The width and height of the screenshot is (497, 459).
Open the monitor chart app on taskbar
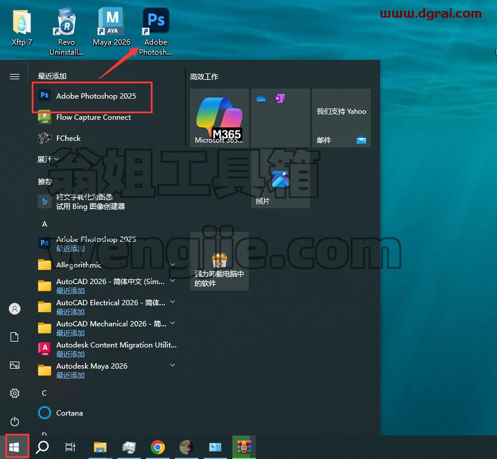pyautogui.click(x=129, y=447)
